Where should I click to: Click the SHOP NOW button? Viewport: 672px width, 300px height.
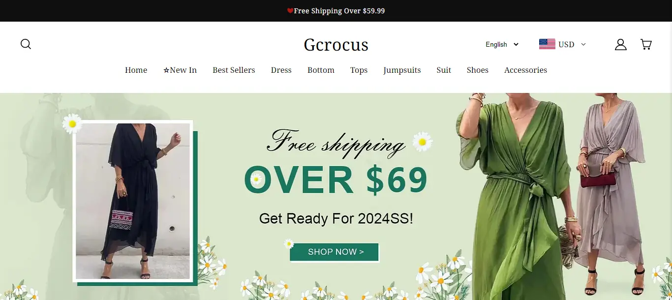[335, 252]
